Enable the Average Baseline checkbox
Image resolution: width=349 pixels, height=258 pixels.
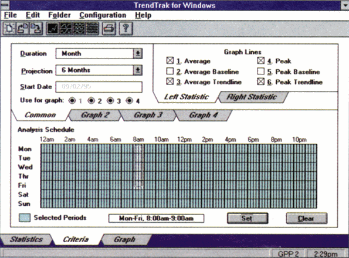170,72
